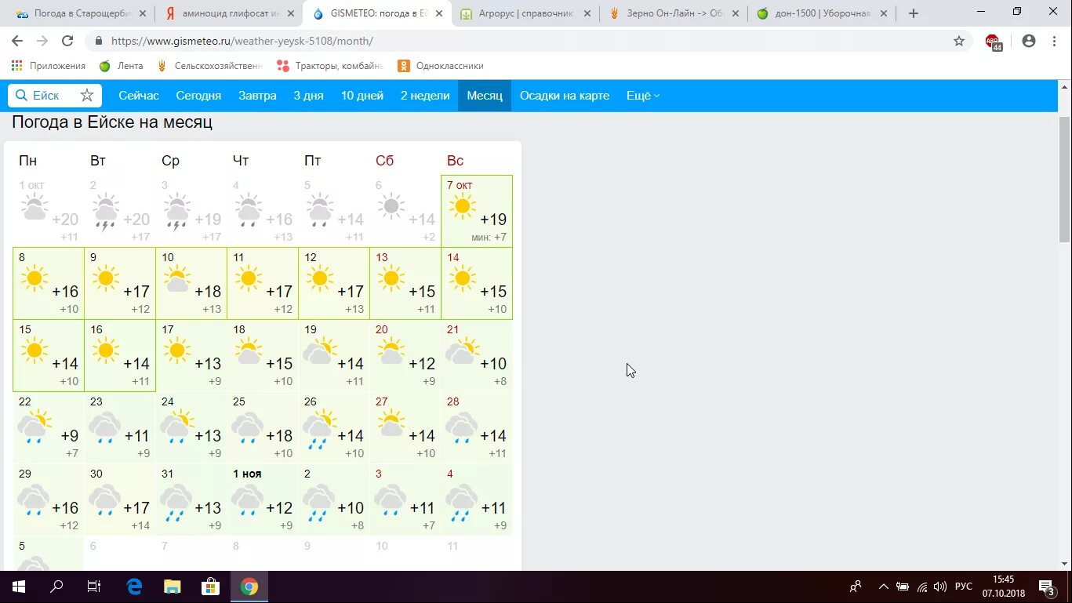Open a new browser tab
Viewport: 1072px width, 603px height.
[x=914, y=13]
